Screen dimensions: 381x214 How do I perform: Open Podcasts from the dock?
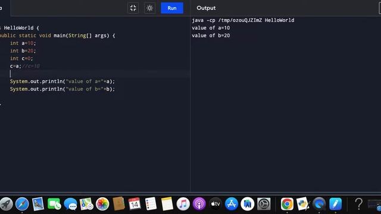tap(199, 204)
